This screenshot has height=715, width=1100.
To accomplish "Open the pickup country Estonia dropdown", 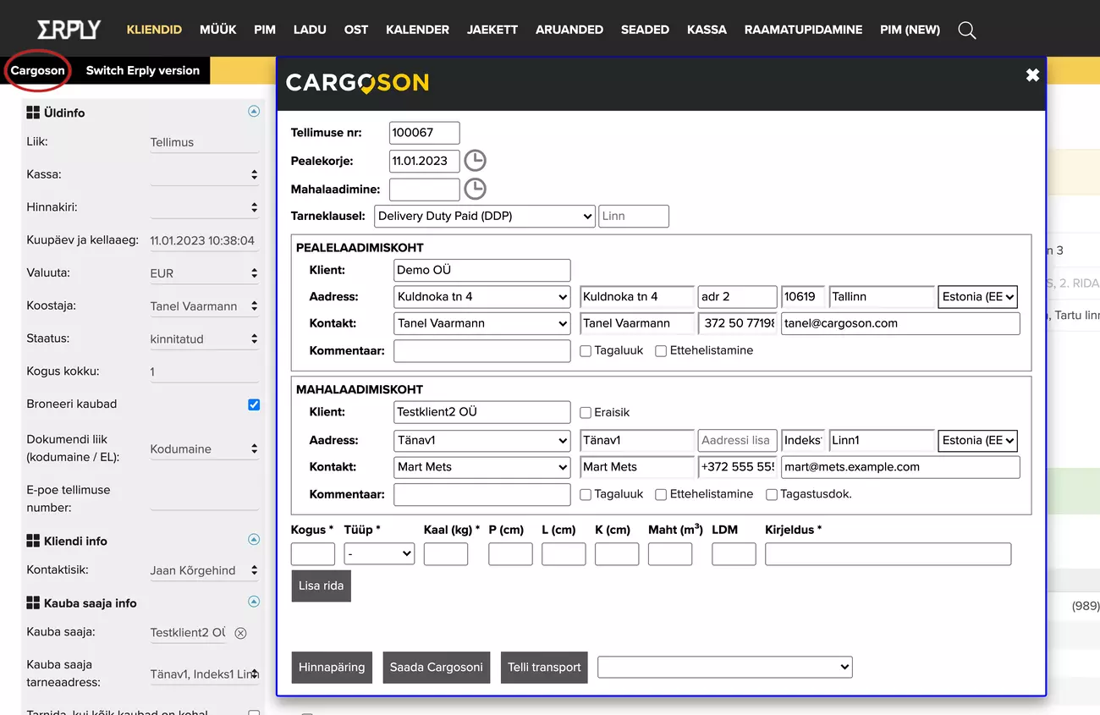I will click(977, 296).
